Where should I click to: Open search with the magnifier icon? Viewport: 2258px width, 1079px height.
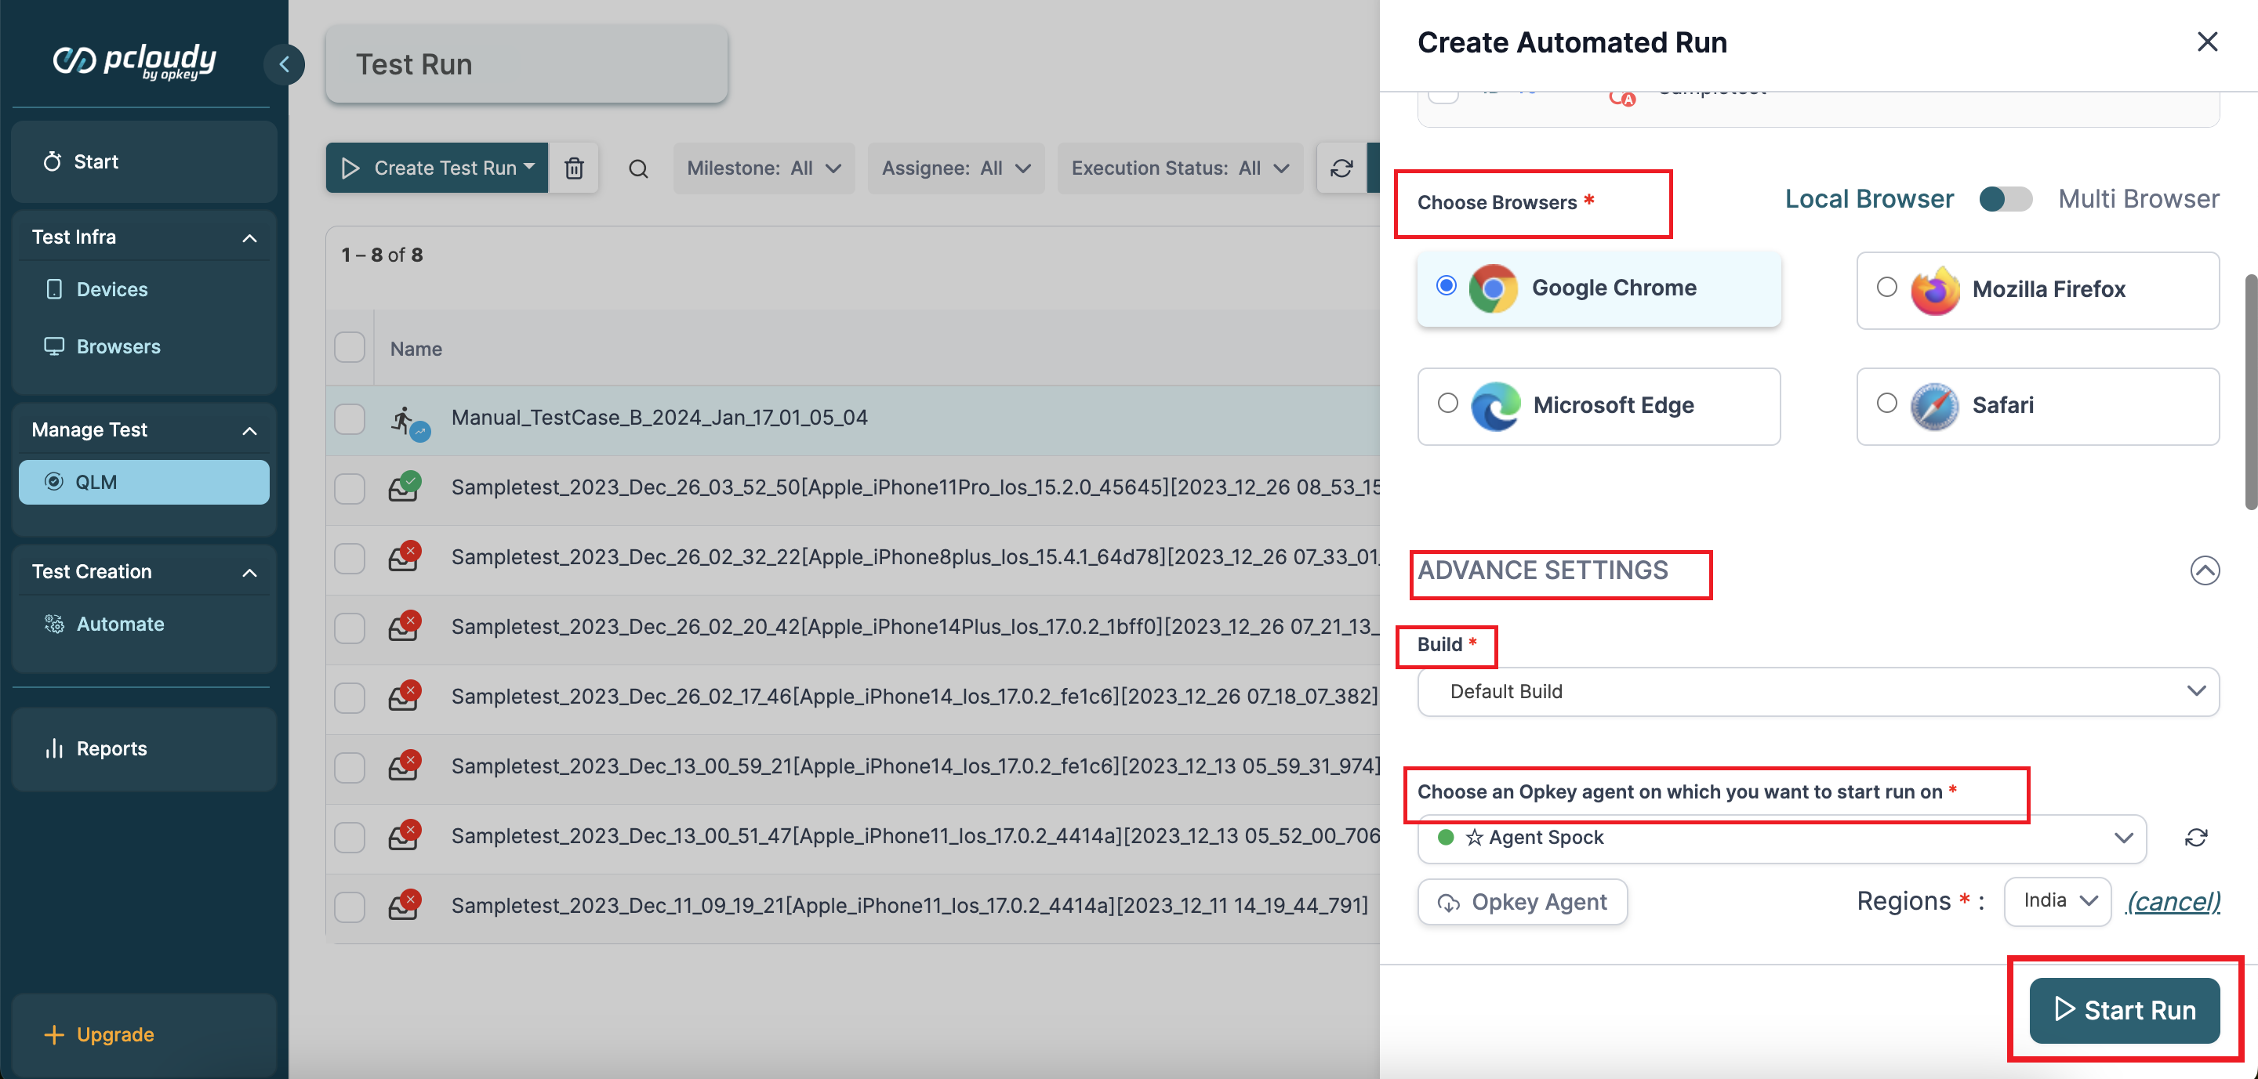(638, 168)
